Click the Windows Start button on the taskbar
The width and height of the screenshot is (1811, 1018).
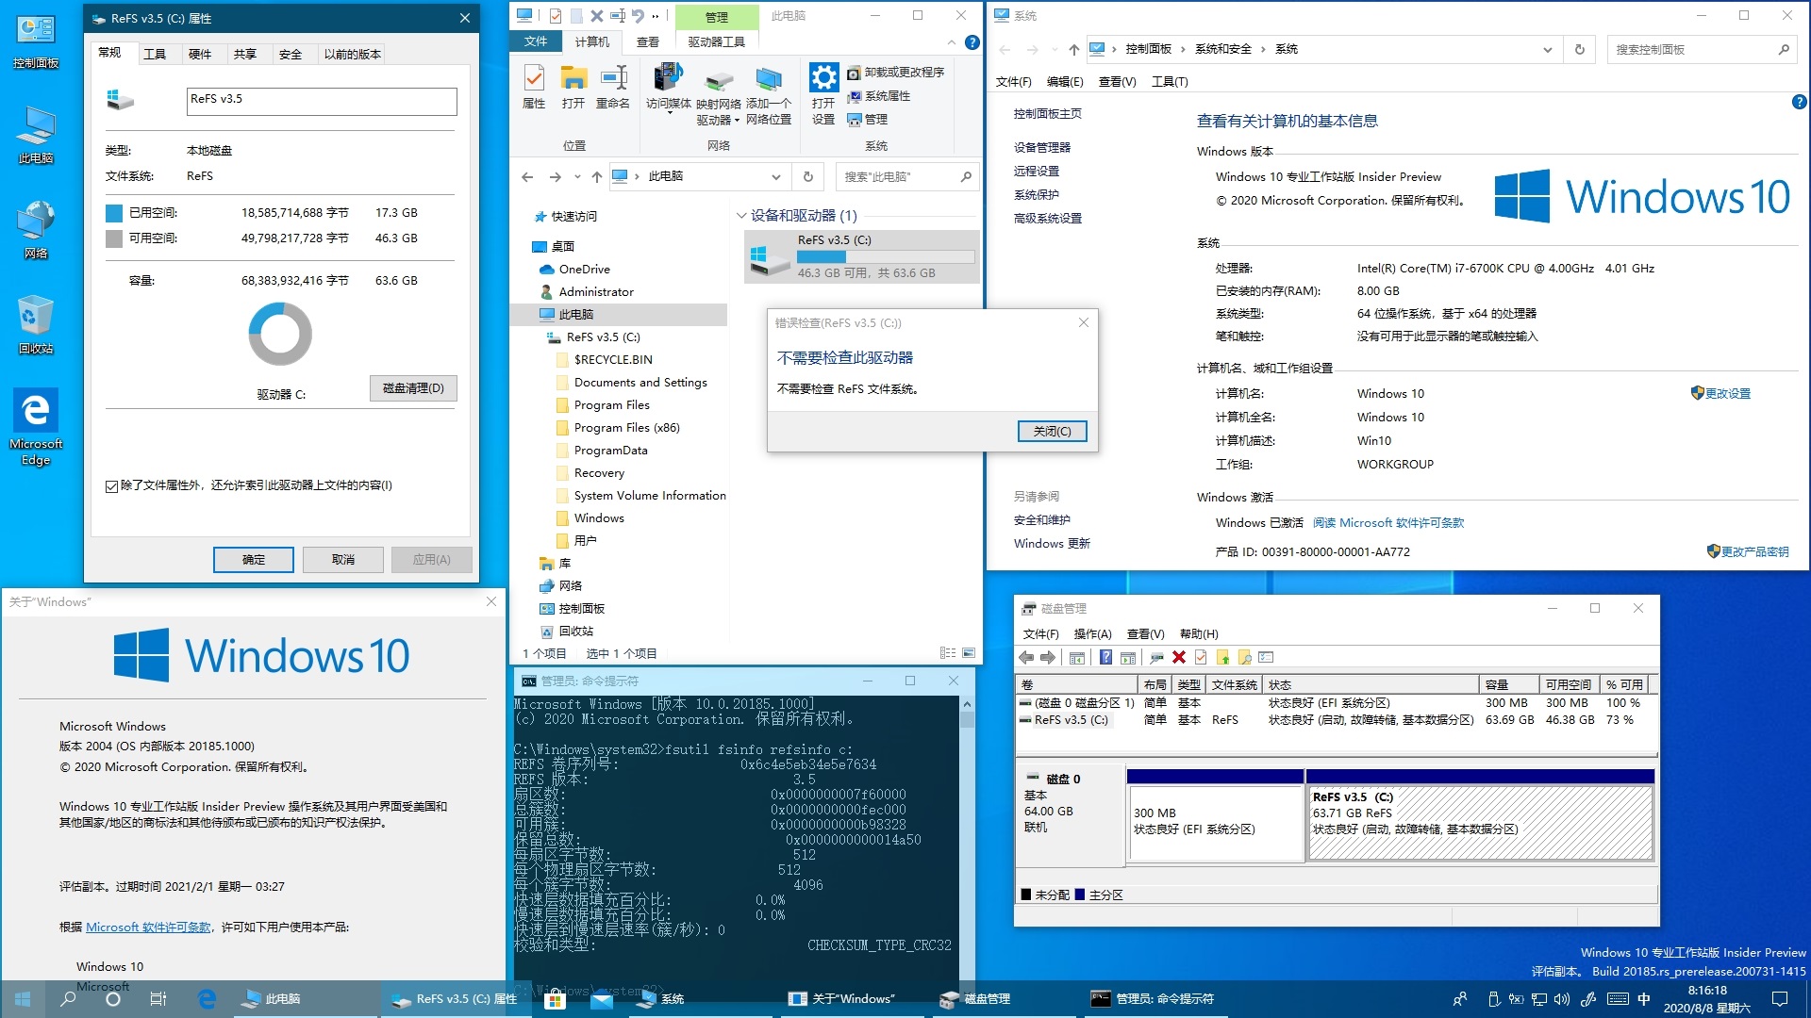coord(23,998)
